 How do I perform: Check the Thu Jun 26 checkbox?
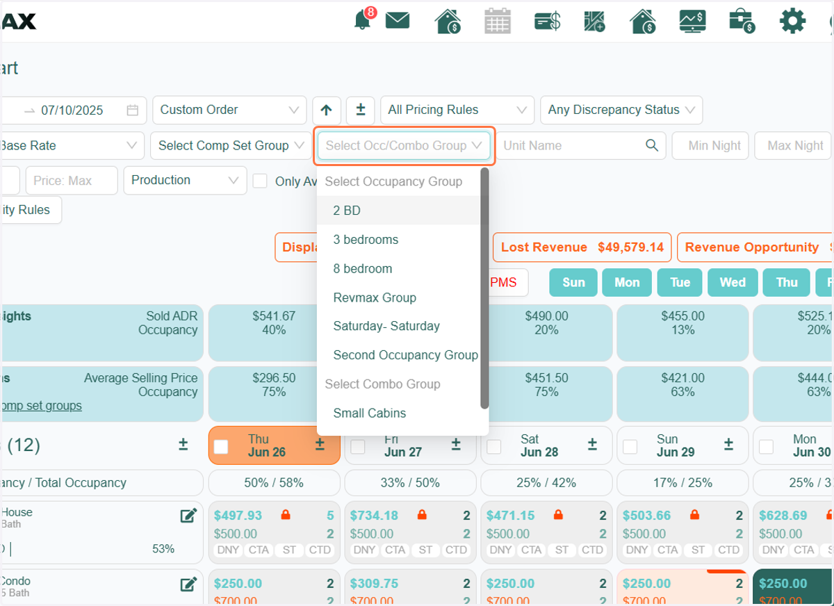221,447
